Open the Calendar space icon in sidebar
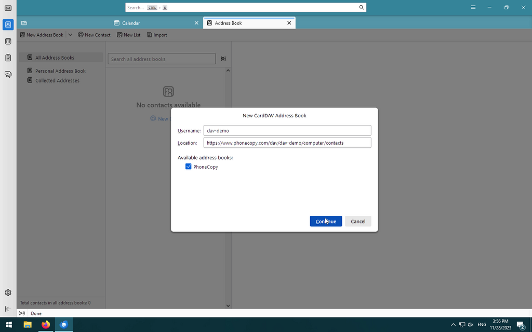Screen dimensions: 532x332 coord(8,41)
